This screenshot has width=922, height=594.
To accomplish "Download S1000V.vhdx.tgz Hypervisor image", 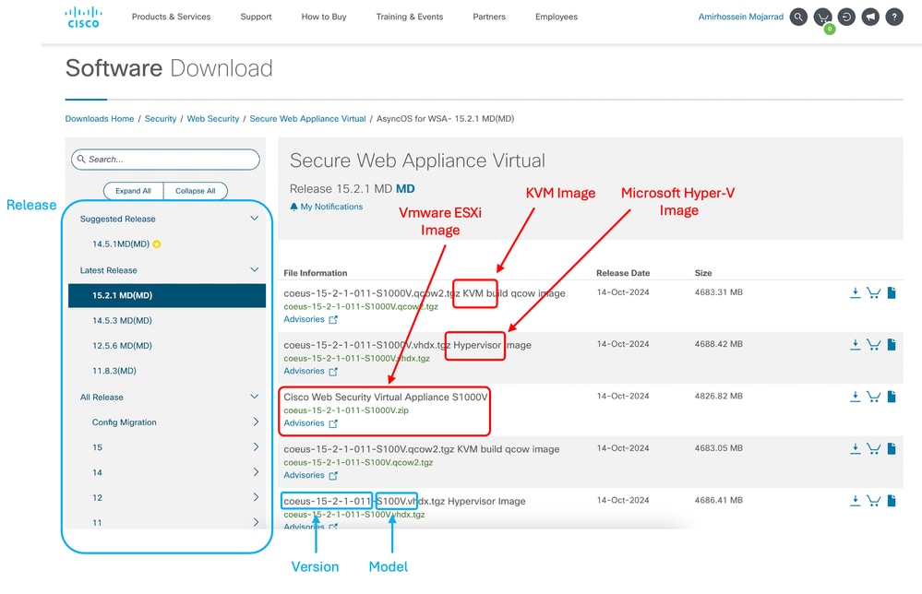I will (x=855, y=344).
